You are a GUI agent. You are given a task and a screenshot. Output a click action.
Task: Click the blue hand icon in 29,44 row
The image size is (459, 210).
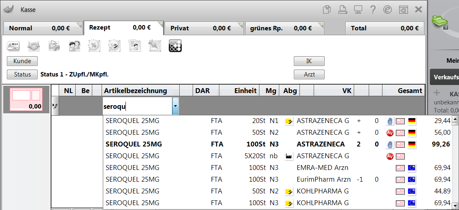(390, 121)
